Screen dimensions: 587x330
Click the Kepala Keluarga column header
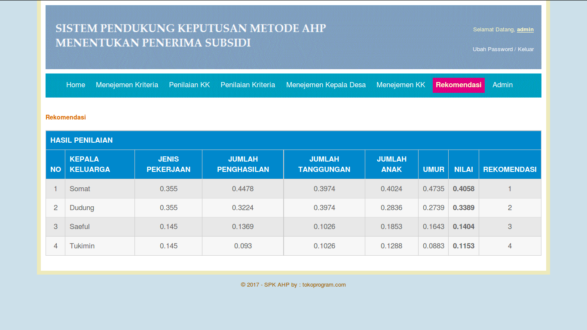(x=90, y=164)
